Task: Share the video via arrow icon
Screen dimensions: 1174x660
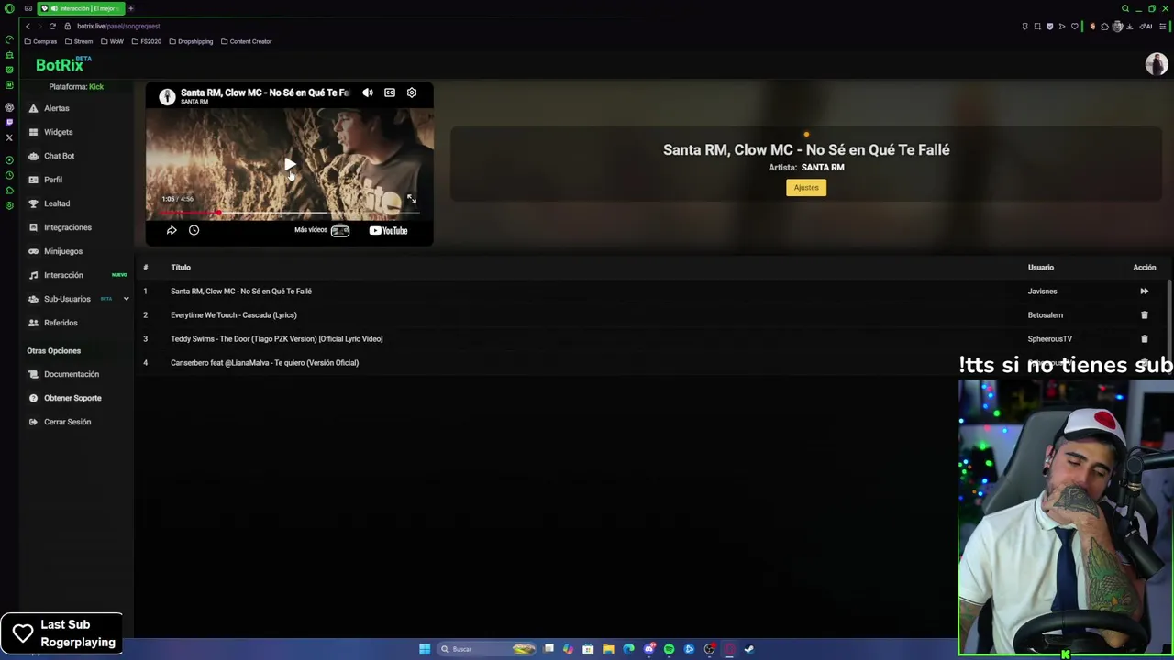Action: pos(172,230)
